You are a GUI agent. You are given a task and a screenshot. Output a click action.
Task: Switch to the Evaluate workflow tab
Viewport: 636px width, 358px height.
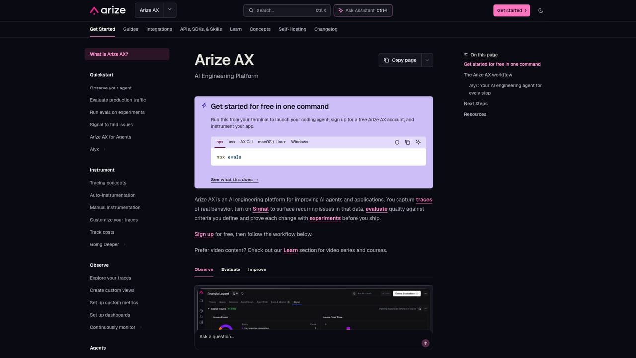coord(231,269)
